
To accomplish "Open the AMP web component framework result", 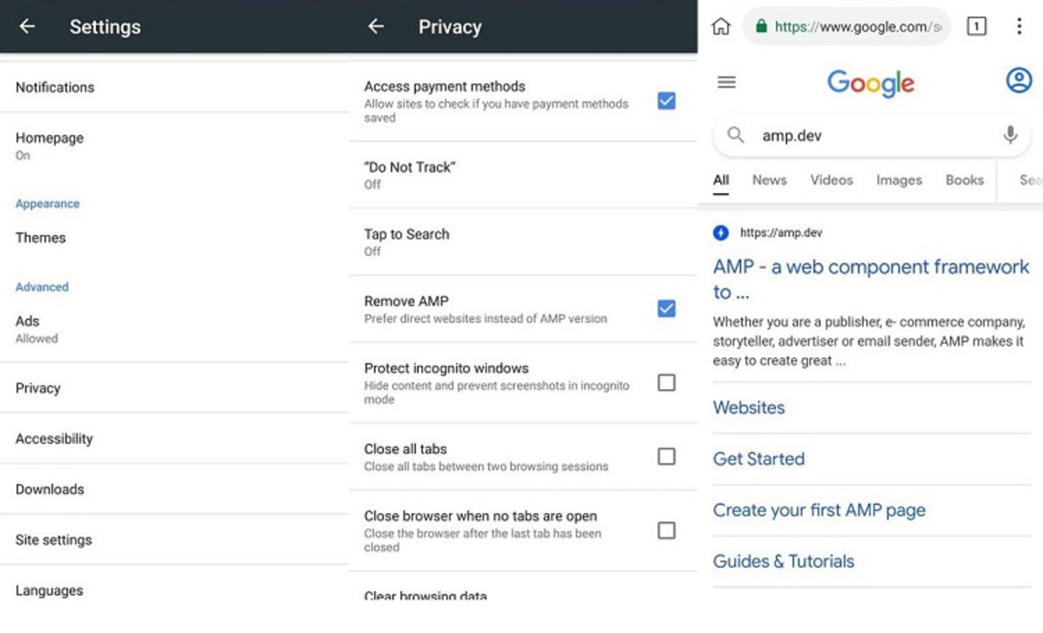I will [870, 267].
